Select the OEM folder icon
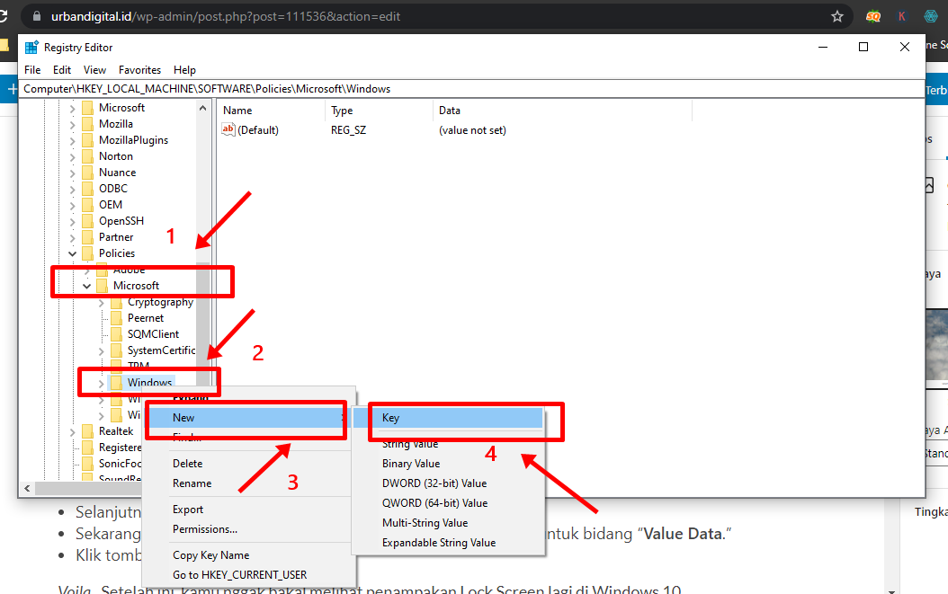Image resolution: width=948 pixels, height=594 pixels. pos(87,205)
